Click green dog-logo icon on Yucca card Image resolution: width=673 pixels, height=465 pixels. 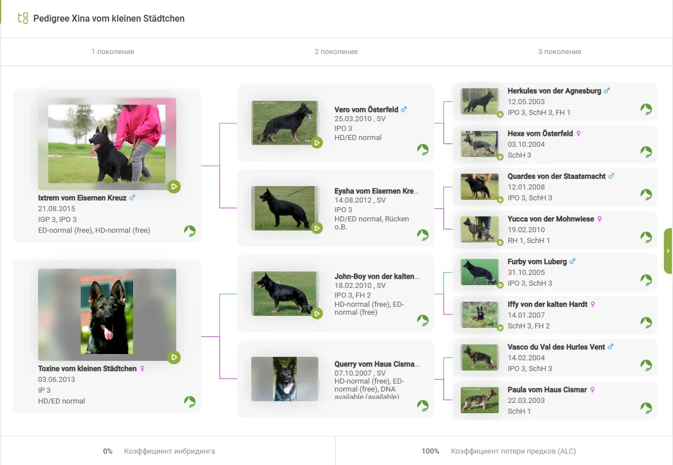(646, 237)
